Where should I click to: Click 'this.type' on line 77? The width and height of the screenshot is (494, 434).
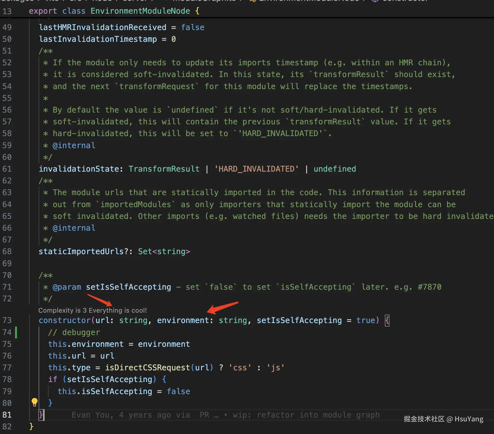click(69, 368)
